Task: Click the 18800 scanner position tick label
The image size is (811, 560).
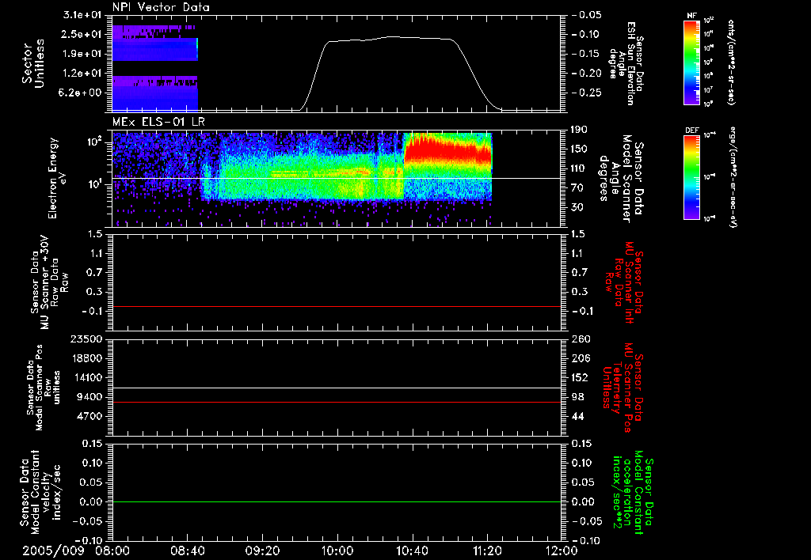Action: click(87, 358)
